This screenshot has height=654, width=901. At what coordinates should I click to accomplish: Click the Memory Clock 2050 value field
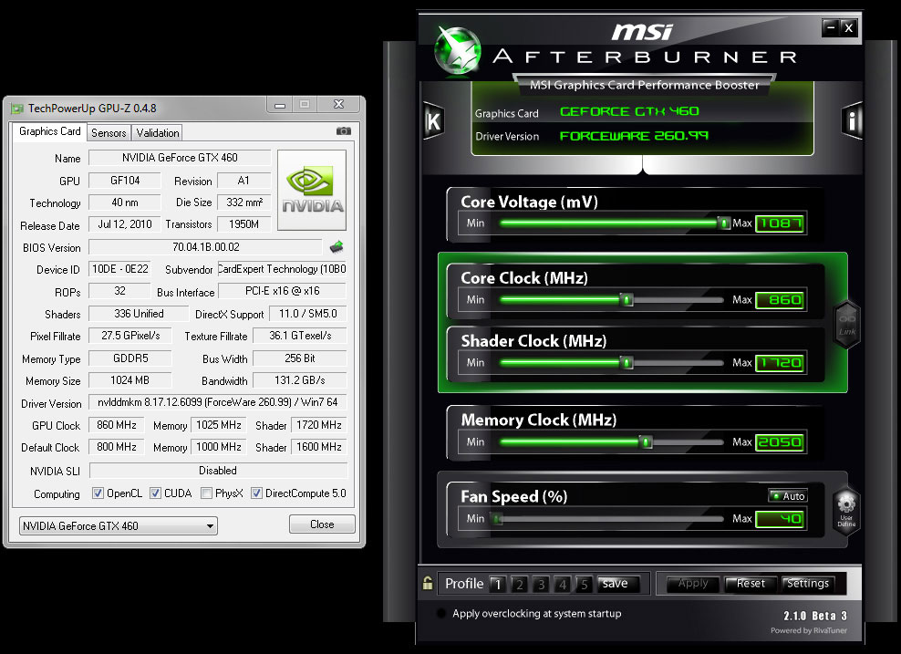coord(780,442)
